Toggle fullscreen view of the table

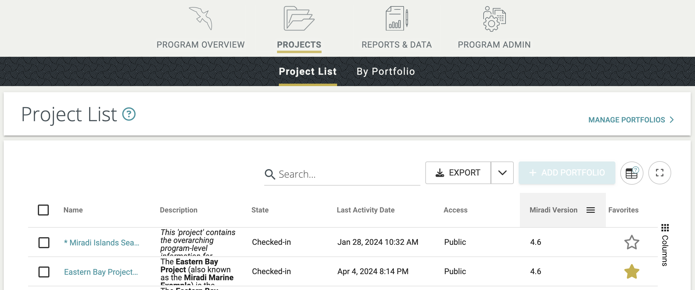(x=659, y=173)
